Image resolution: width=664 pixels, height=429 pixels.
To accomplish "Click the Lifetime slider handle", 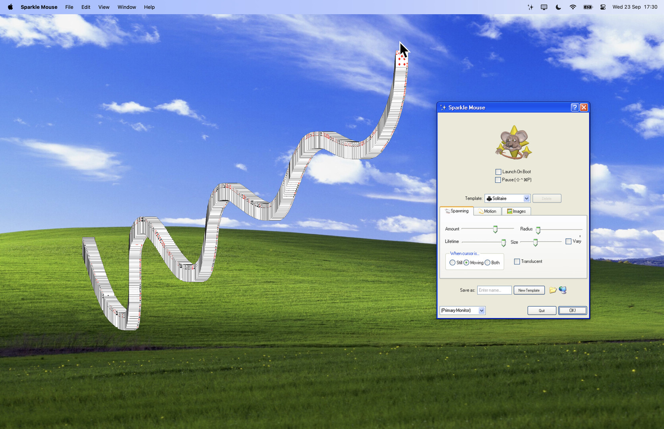I will (503, 243).
